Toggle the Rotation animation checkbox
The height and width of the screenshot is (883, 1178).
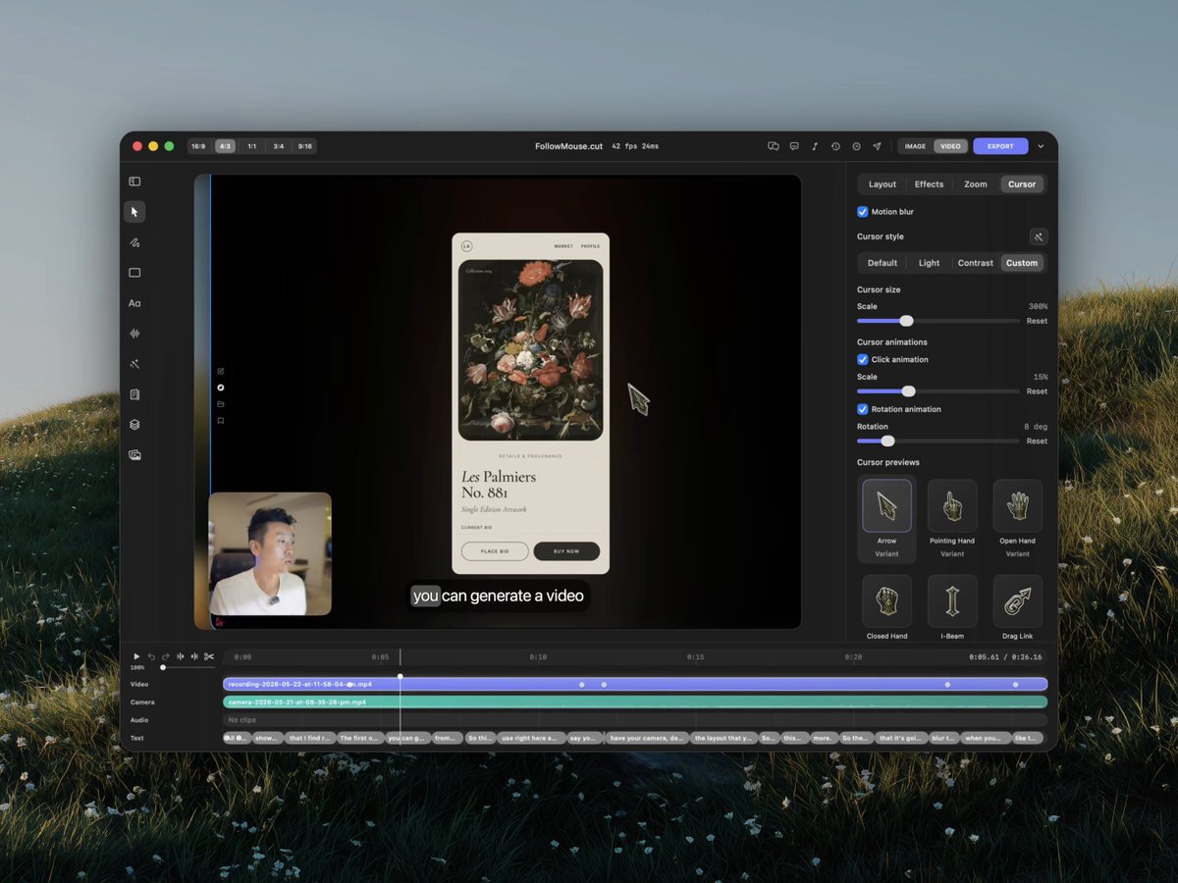point(862,409)
